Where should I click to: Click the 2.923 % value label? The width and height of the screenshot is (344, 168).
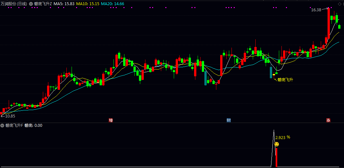click(283, 137)
